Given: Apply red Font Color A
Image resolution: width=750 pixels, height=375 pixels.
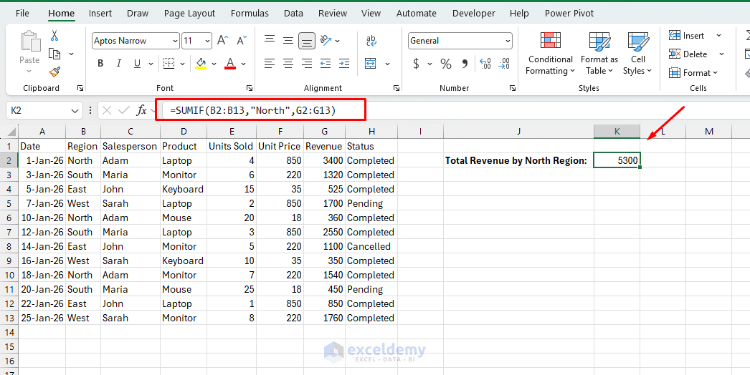Looking at the screenshot, I should (x=231, y=64).
